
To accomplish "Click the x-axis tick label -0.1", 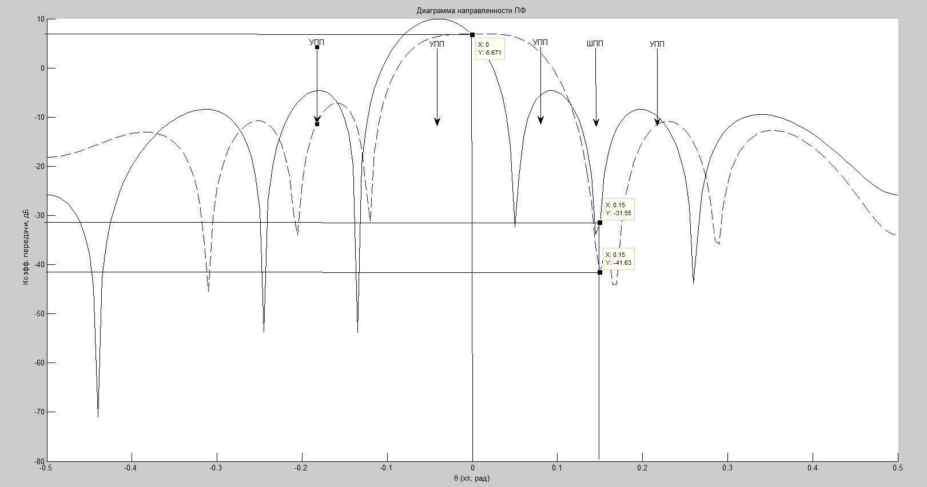I will point(387,468).
